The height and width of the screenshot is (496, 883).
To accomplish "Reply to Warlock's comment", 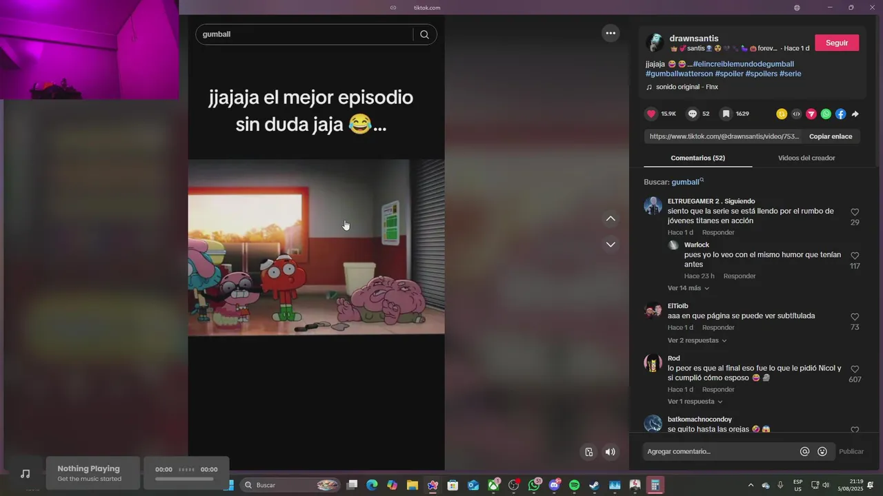I will pyautogui.click(x=740, y=276).
